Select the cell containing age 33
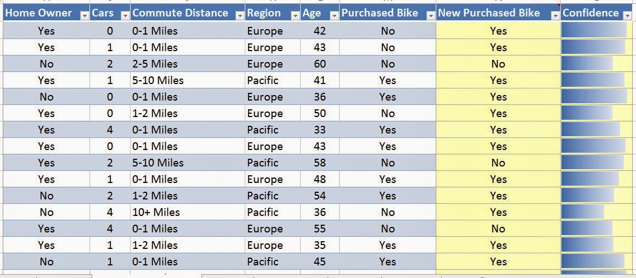The image size is (636, 278). click(x=319, y=130)
